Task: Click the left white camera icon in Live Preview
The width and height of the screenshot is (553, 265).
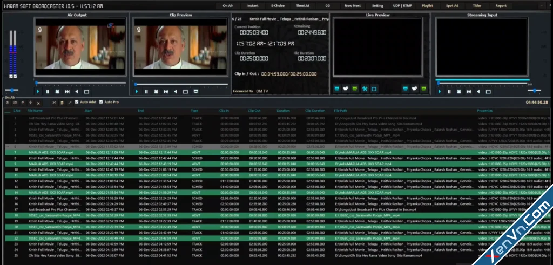Action: click(x=346, y=89)
